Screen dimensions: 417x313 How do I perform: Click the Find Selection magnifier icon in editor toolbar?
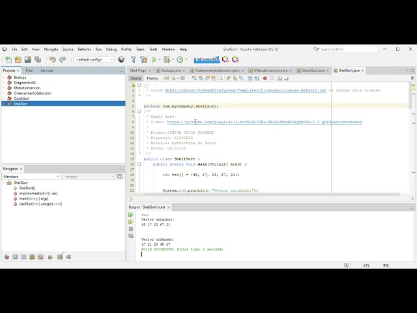[x=194, y=78]
